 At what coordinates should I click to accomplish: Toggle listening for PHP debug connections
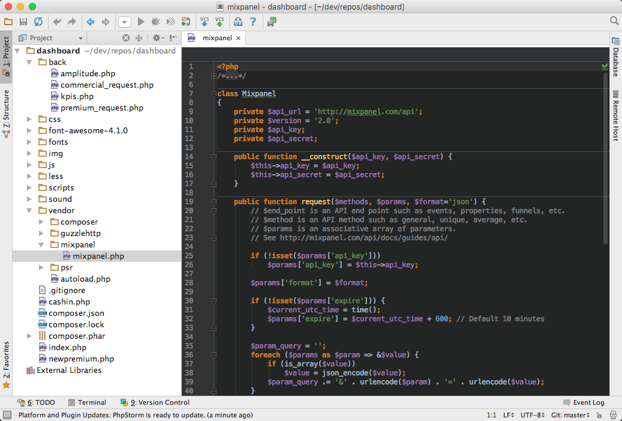tap(186, 22)
